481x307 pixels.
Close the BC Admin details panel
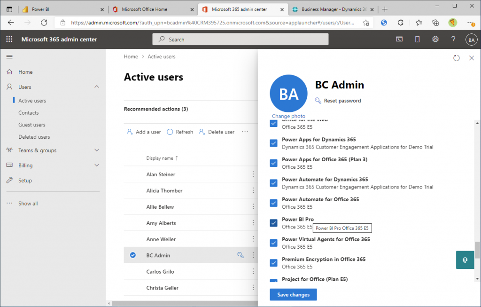point(472,58)
